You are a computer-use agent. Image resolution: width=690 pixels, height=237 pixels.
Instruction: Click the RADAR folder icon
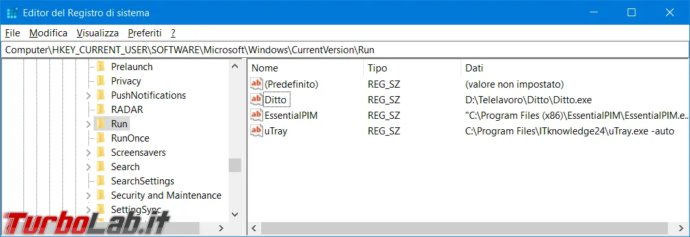pos(101,110)
